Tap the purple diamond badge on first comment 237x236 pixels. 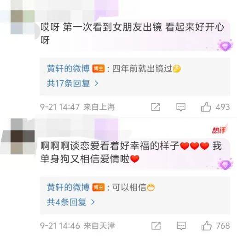(x=225, y=45)
